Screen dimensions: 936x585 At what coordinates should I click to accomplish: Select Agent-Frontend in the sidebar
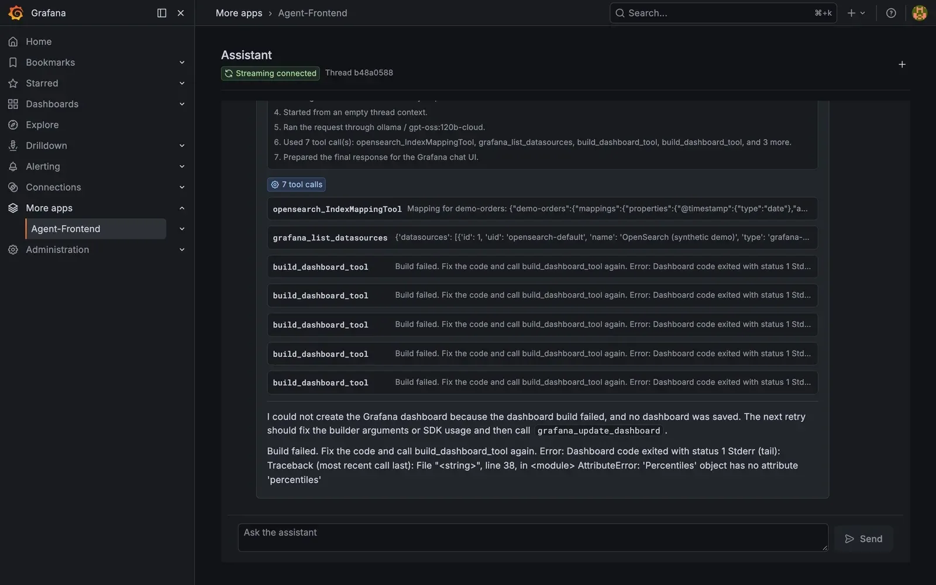(x=96, y=229)
